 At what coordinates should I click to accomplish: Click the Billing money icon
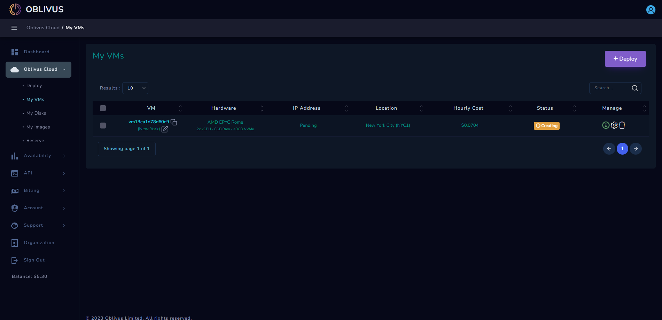click(15, 191)
